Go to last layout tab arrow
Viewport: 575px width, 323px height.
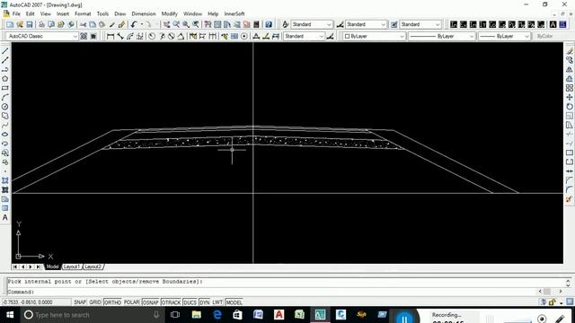point(38,266)
